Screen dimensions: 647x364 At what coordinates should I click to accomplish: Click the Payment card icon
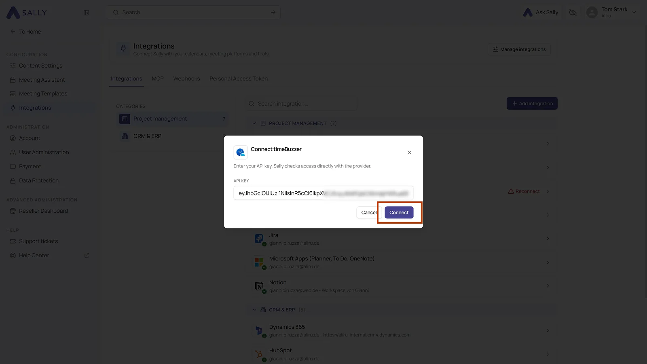[13, 166]
